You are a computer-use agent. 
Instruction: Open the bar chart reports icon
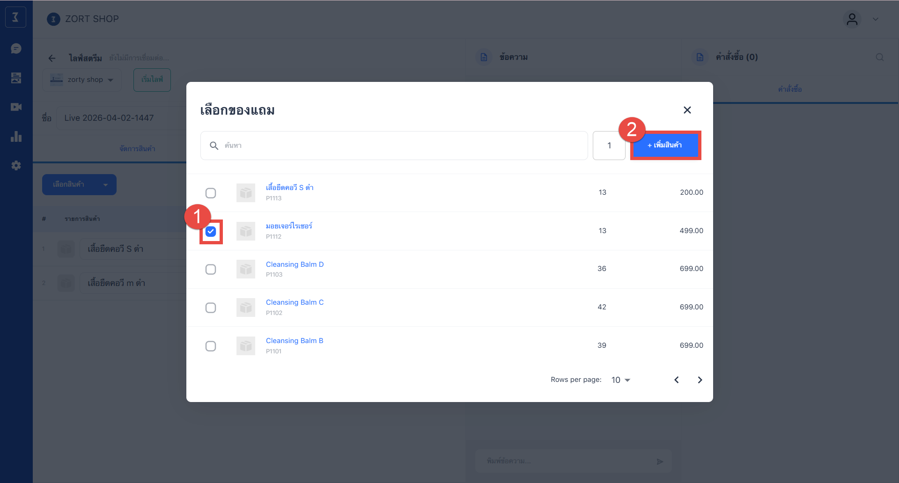[x=16, y=137]
